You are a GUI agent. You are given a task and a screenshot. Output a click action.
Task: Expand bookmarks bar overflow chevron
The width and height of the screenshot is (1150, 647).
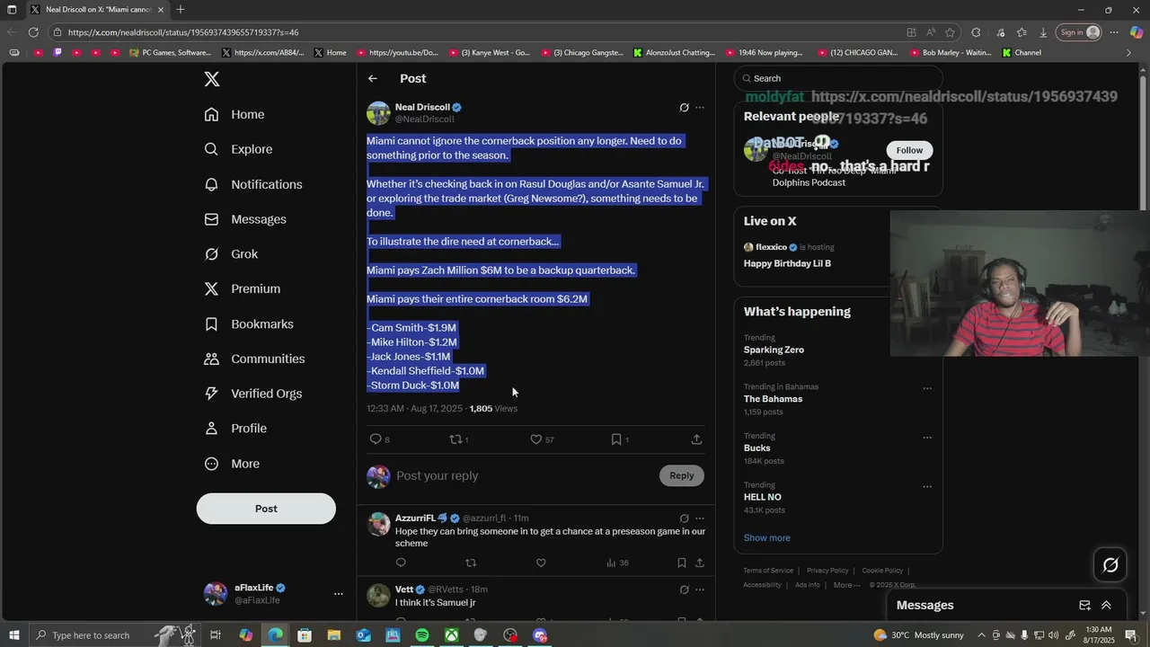1128,53
